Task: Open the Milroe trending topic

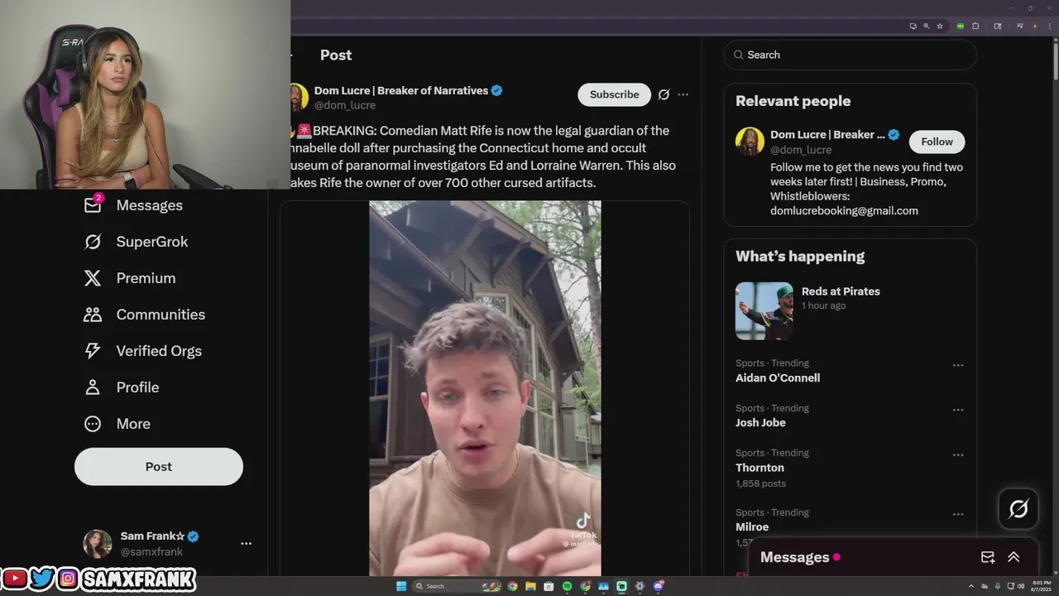Action: [x=752, y=527]
